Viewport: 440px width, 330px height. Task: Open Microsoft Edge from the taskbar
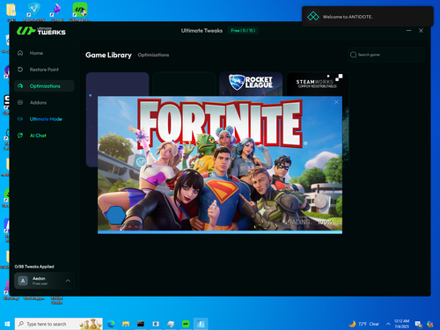[111, 324]
